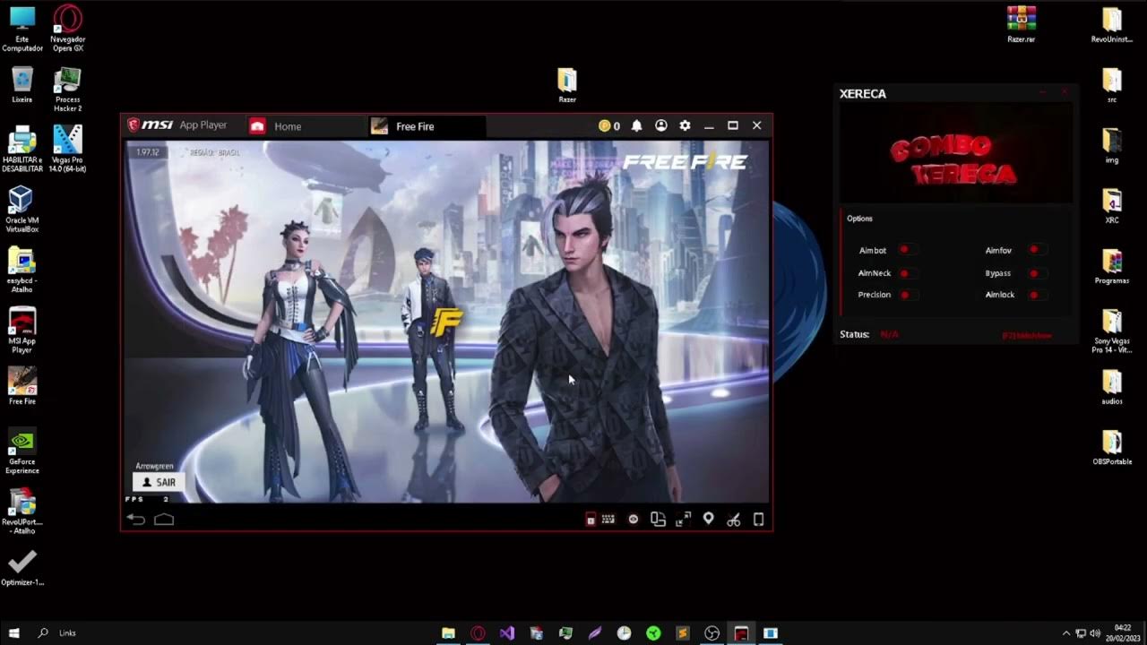This screenshot has height=645, width=1147.
Task: Click the fullscreen expand icon
Action: 684,519
